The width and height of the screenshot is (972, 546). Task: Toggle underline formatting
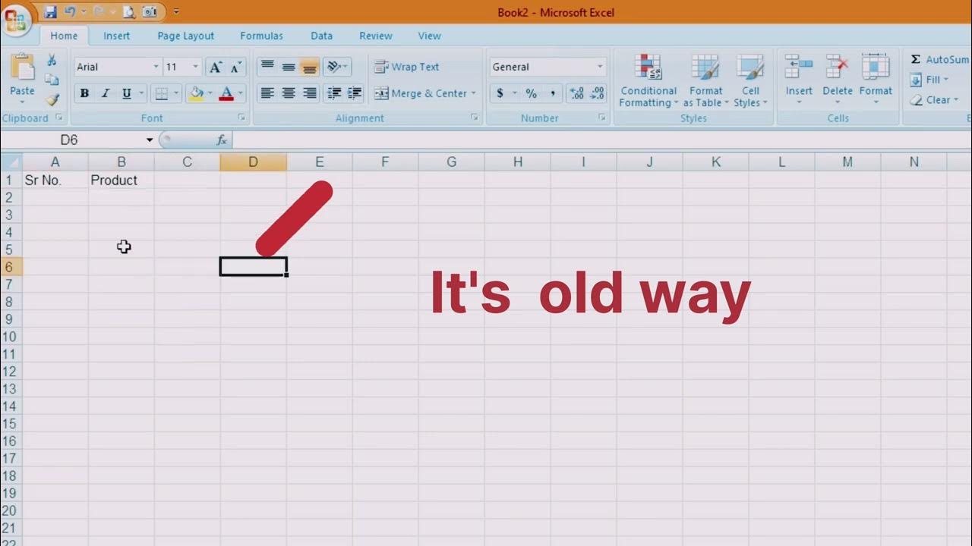[126, 93]
